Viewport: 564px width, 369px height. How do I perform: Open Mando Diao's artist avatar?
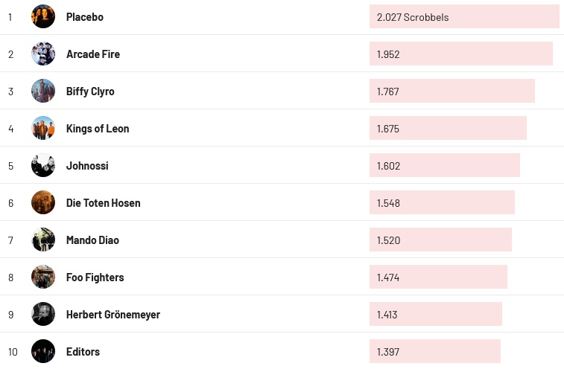click(43, 240)
